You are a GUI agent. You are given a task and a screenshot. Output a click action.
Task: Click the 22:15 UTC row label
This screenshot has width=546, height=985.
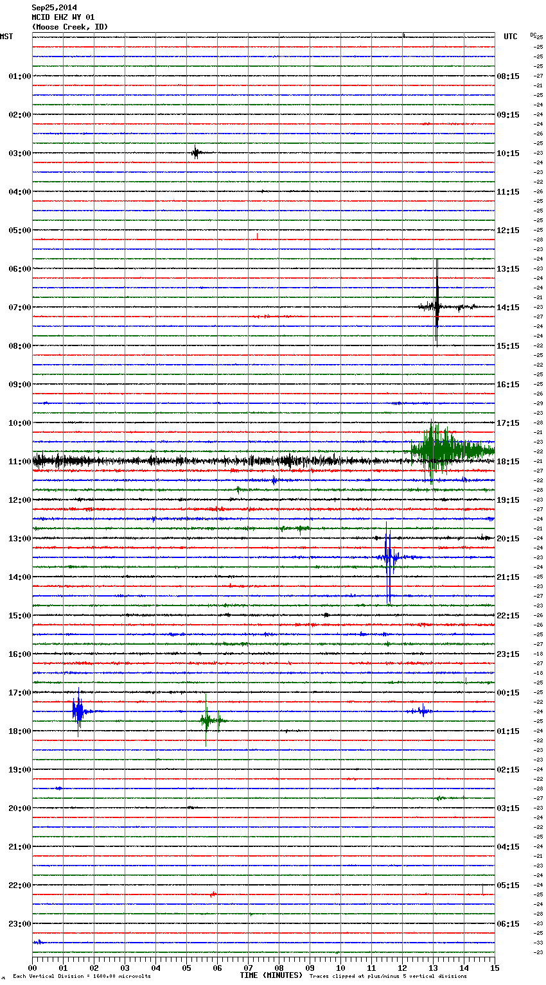pyautogui.click(x=508, y=616)
